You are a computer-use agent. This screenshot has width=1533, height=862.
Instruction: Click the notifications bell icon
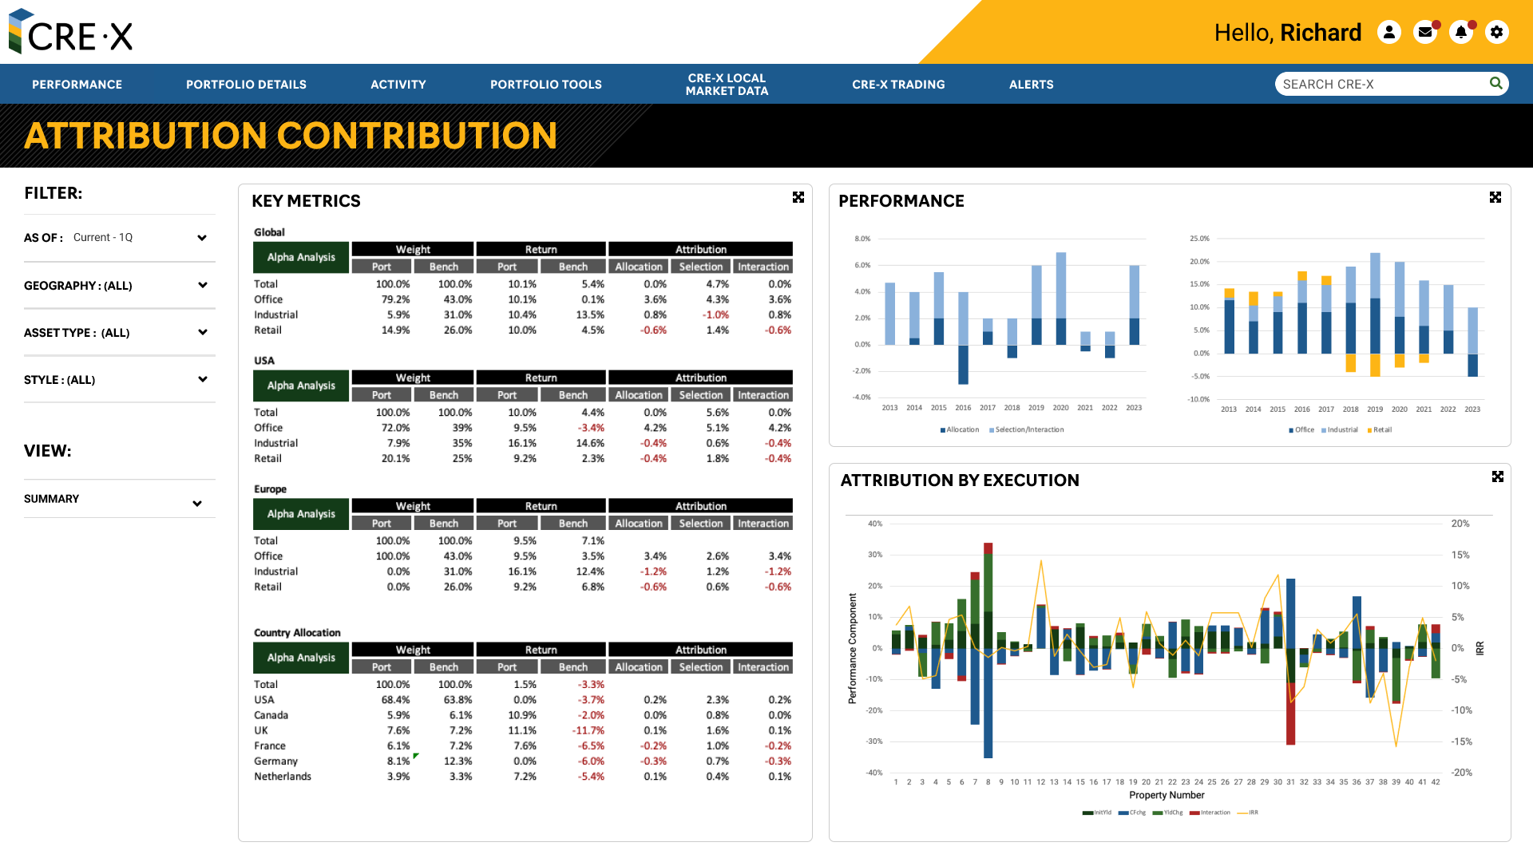[x=1461, y=32]
